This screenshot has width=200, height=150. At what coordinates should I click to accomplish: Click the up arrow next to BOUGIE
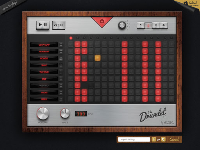[61, 57]
